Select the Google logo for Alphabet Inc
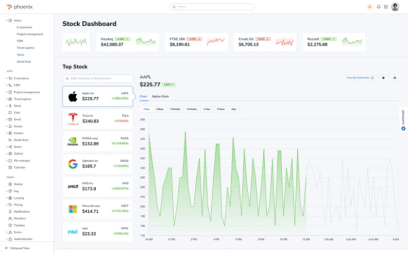This screenshot has height=255, width=408. (x=73, y=164)
